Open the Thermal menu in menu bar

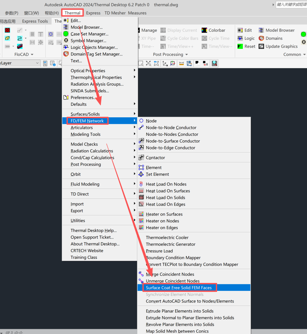click(72, 13)
